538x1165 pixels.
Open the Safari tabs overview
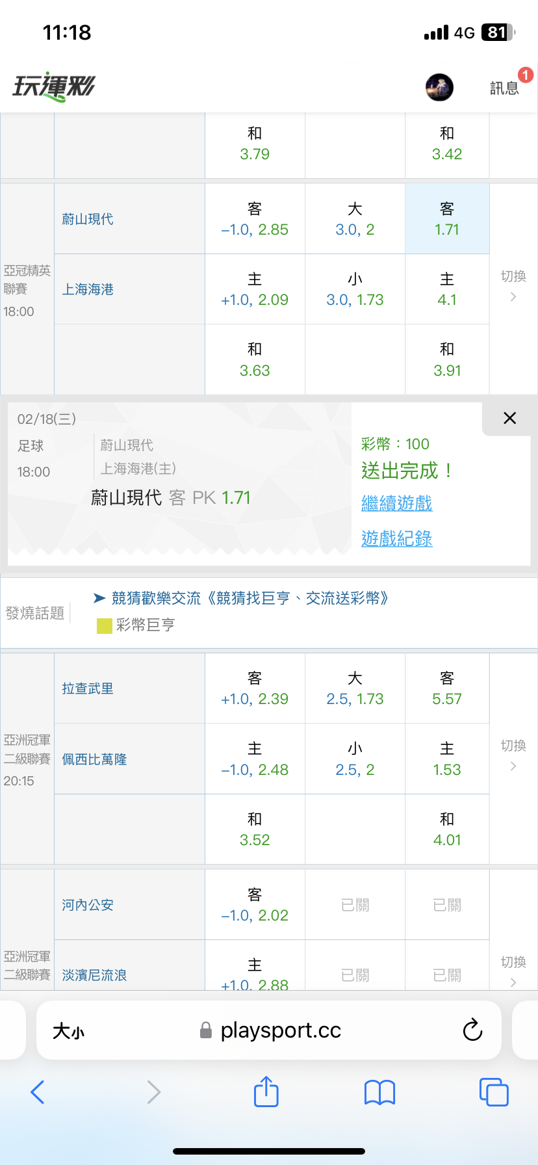(x=493, y=1092)
